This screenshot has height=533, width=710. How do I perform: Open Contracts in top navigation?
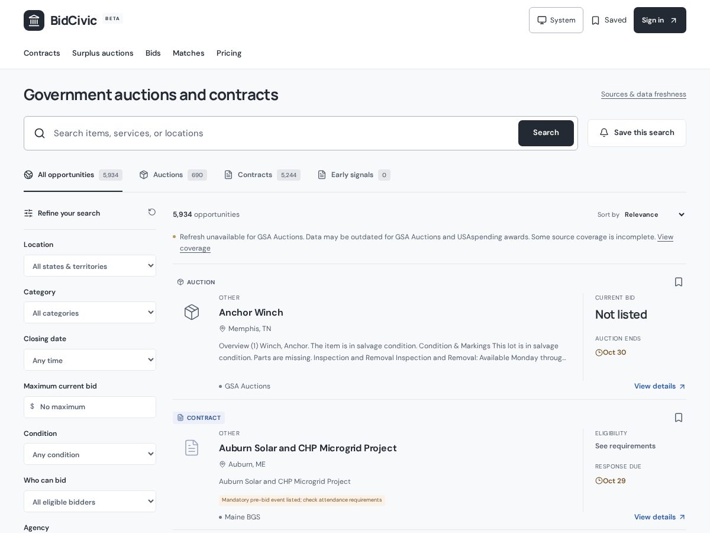coord(42,53)
